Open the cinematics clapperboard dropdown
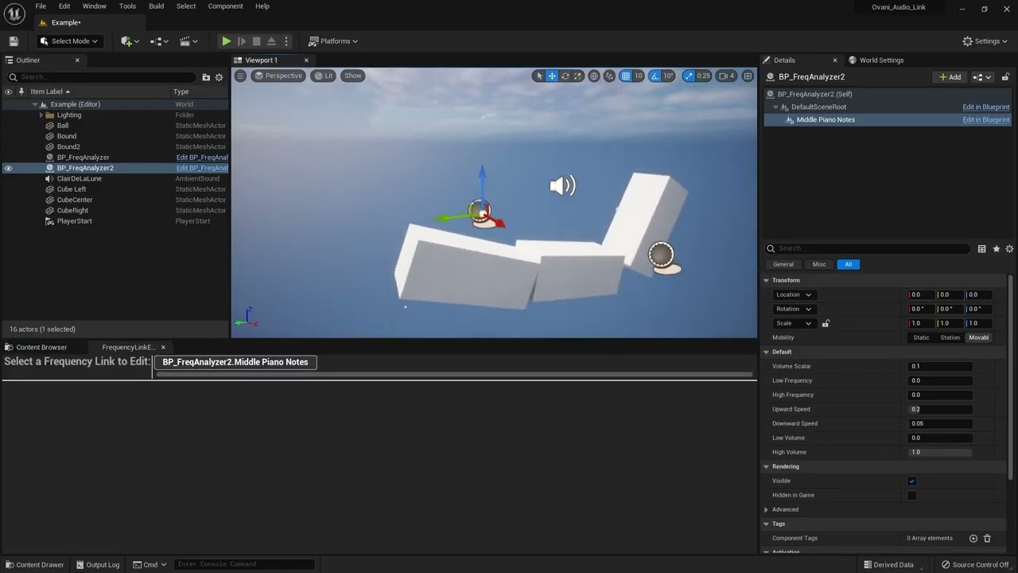Screen dimensions: 1018x573 pos(188,41)
